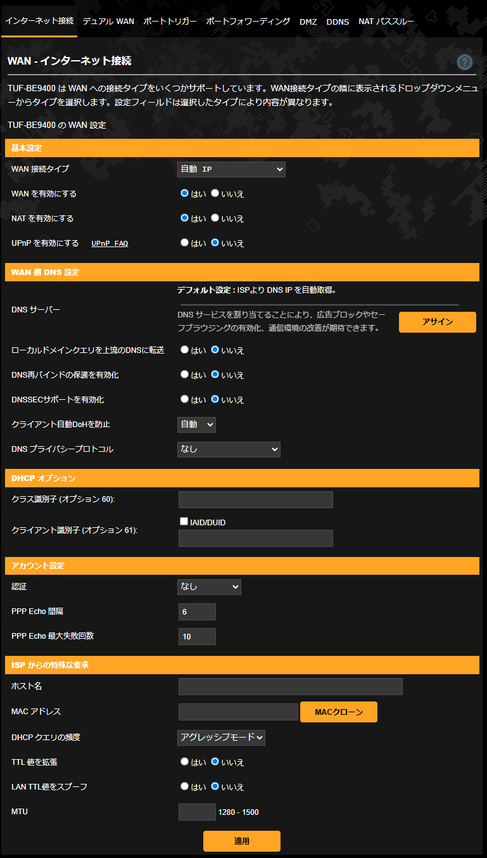Select いいえ for NAT を有効にする
Screen dimensions: 487x858
coord(215,218)
